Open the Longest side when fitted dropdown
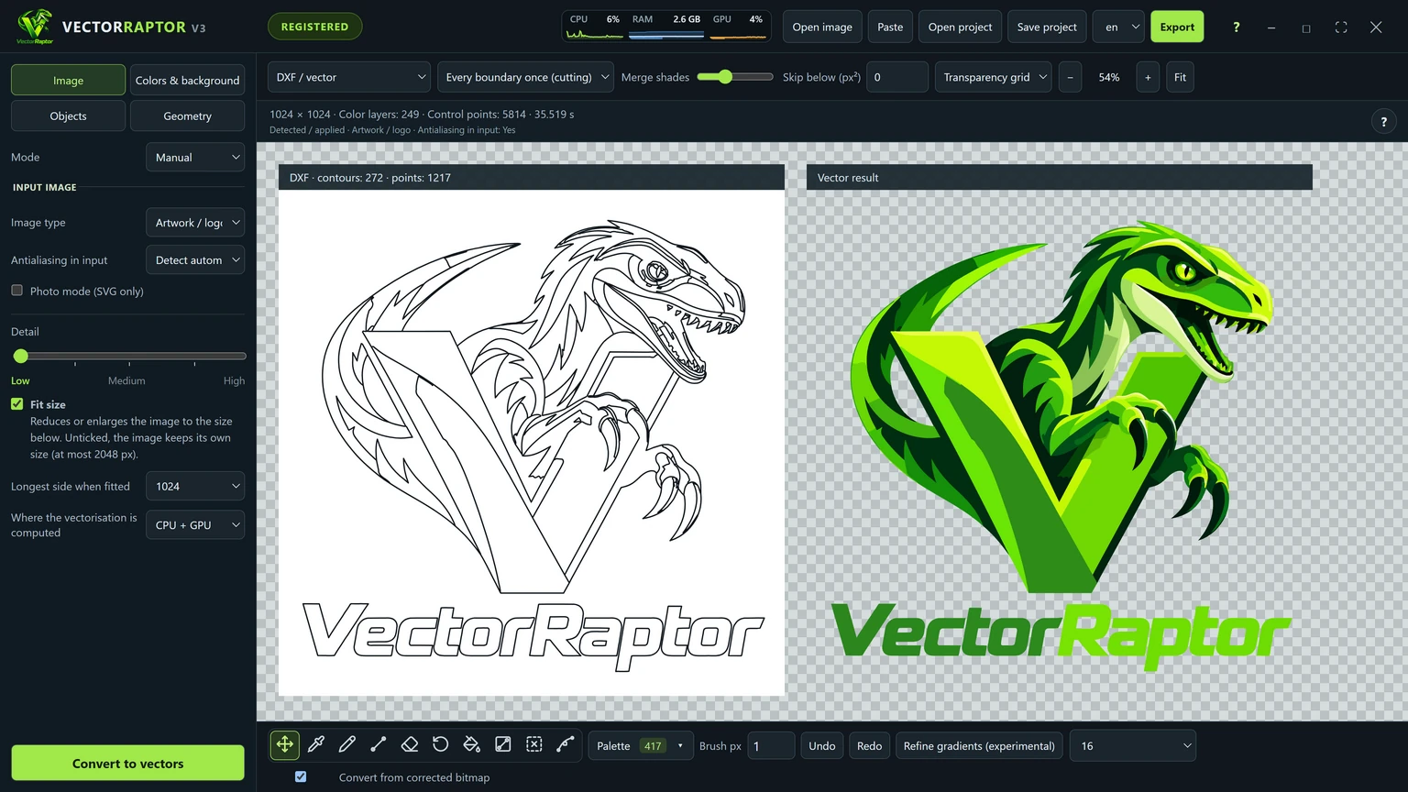Viewport: 1408px width, 792px height. (195, 486)
